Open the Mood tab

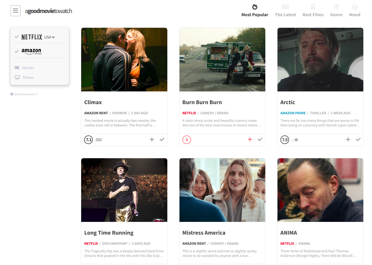pos(354,14)
